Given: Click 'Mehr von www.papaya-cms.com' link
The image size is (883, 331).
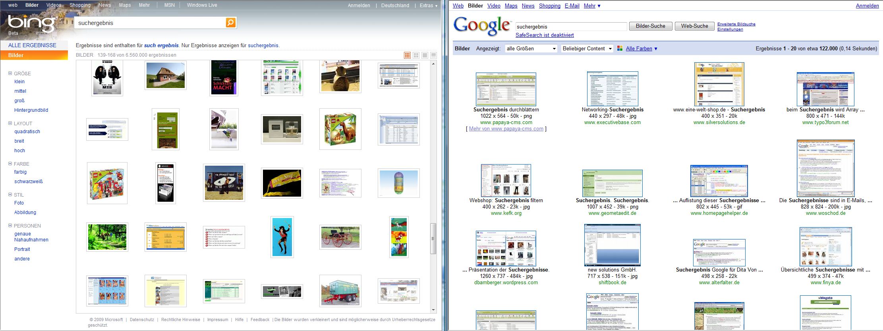Looking at the screenshot, I should coord(506,129).
